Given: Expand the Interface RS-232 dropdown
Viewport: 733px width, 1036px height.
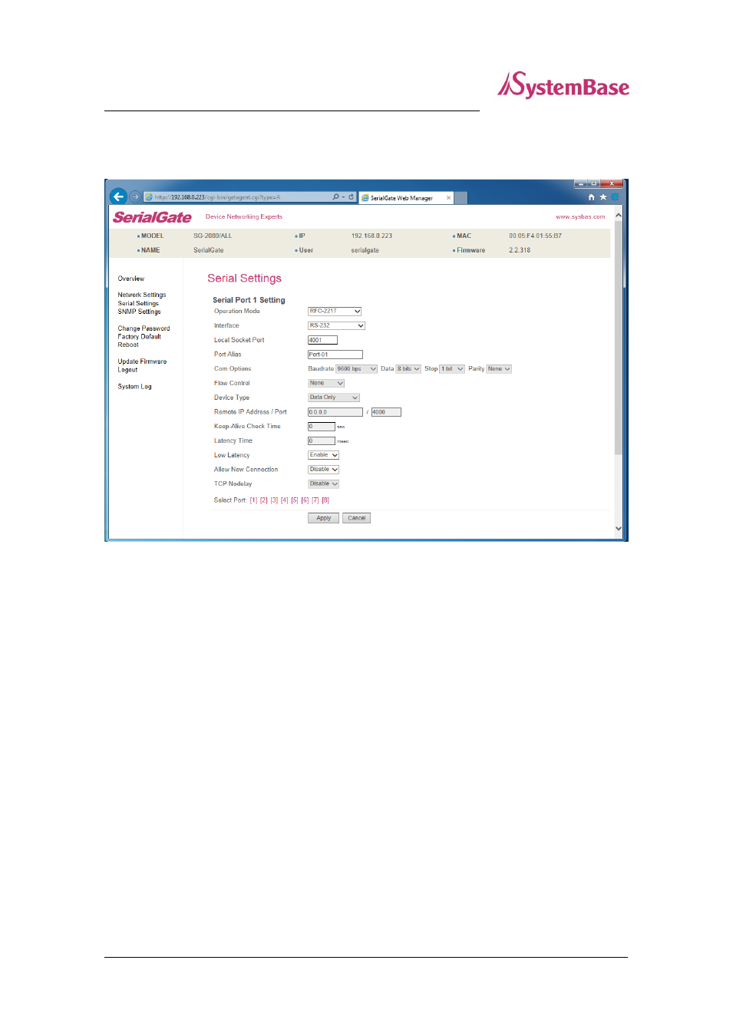Looking at the screenshot, I should [x=336, y=326].
